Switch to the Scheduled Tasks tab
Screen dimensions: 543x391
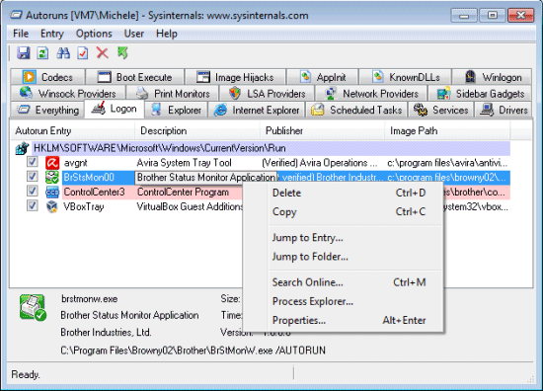356,111
